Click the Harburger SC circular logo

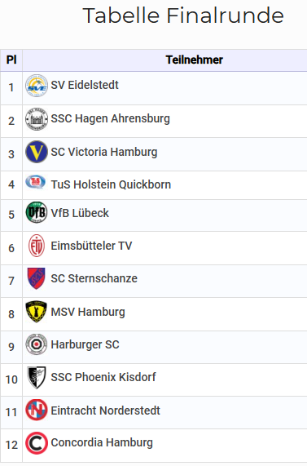point(36,344)
